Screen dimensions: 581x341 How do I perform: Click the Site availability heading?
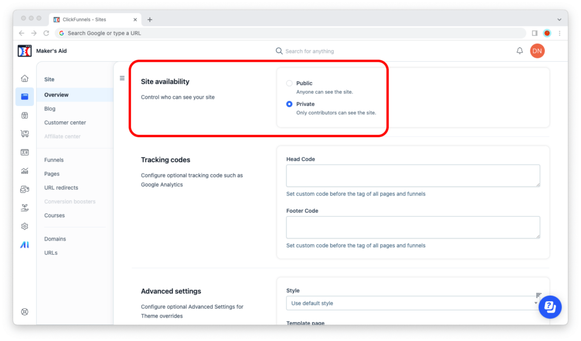pos(165,82)
